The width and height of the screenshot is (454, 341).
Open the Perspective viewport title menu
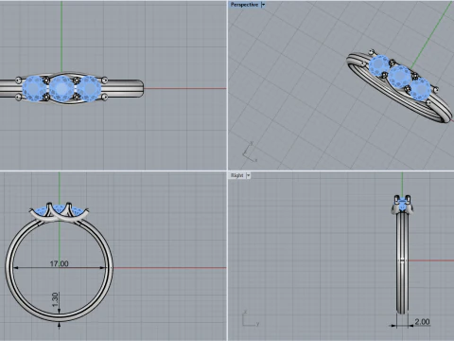[x=244, y=5]
